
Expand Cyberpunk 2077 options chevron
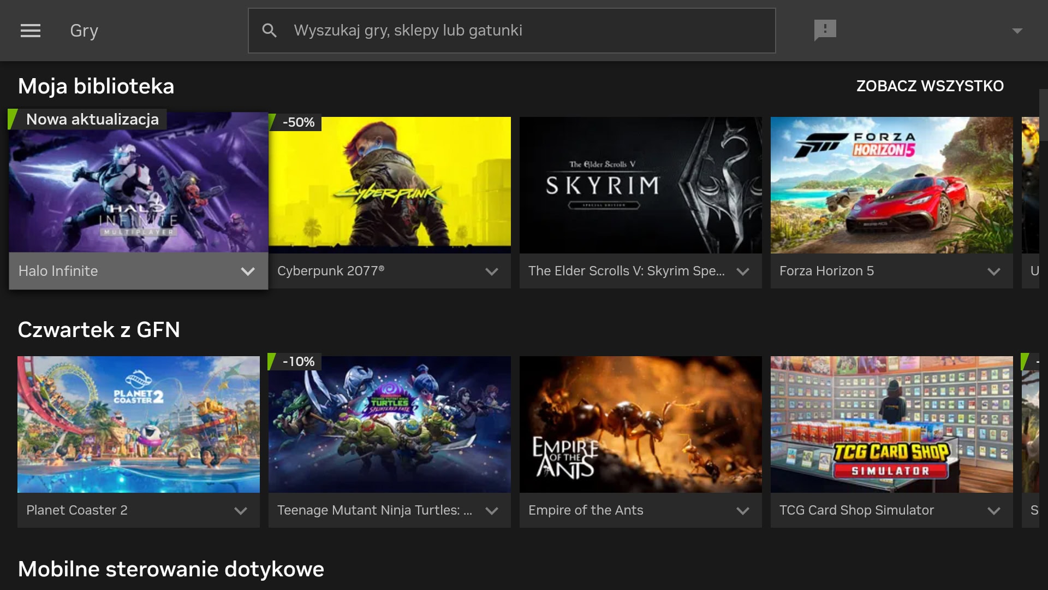[492, 272]
